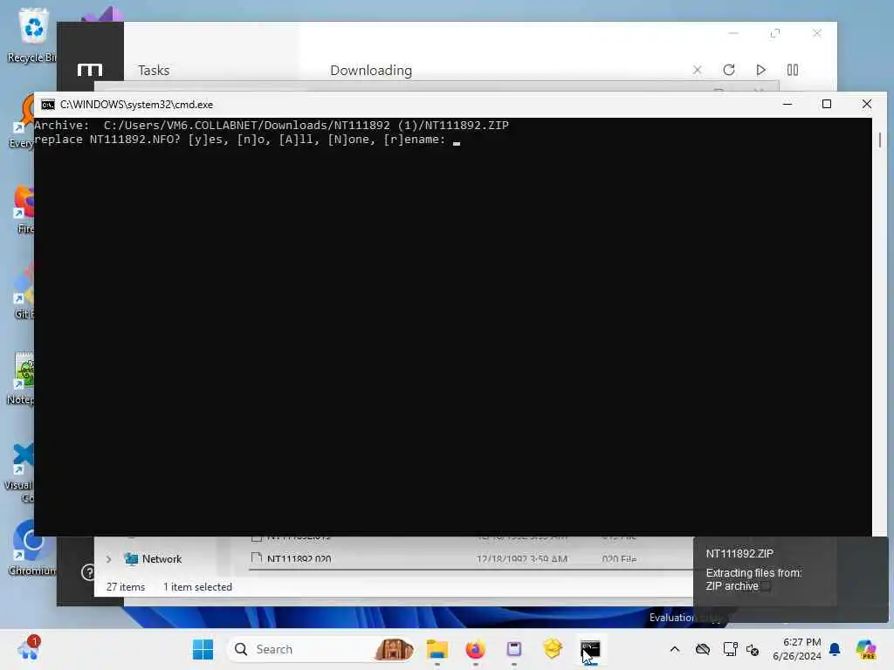894x670 pixels.
Task: Minimize the cmd.exe window
Action: click(x=787, y=105)
